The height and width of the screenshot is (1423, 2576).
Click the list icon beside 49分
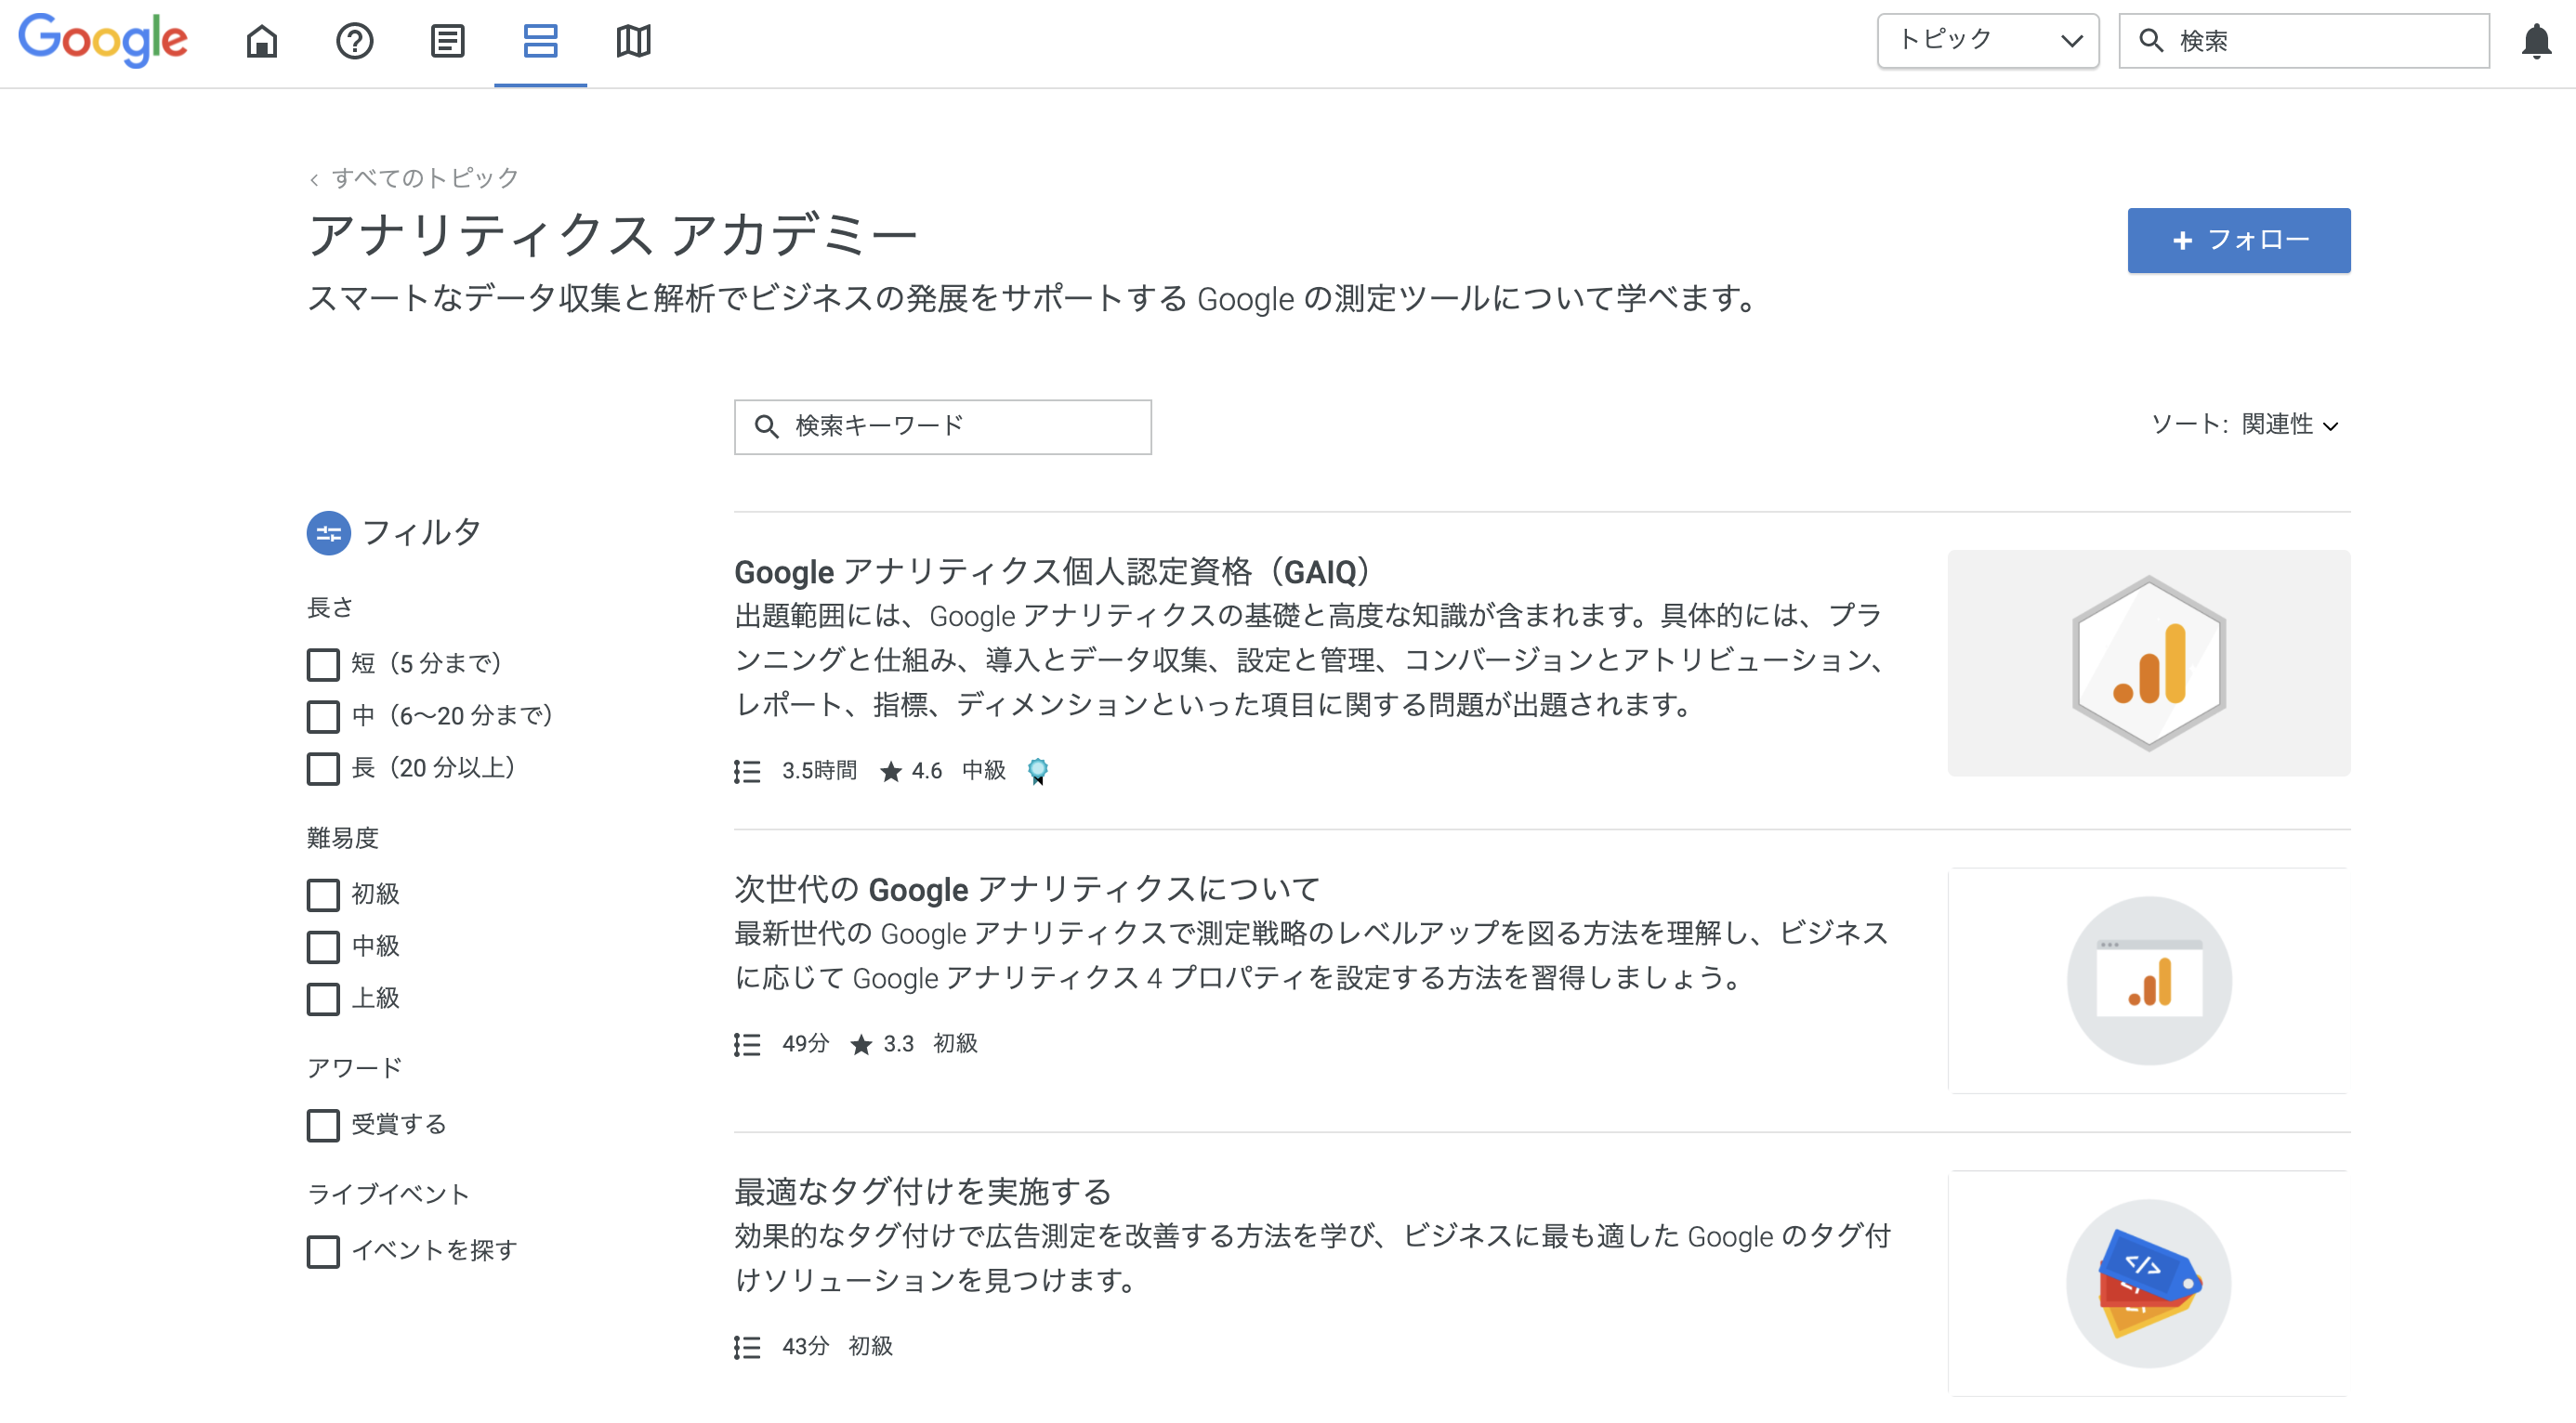747,1044
